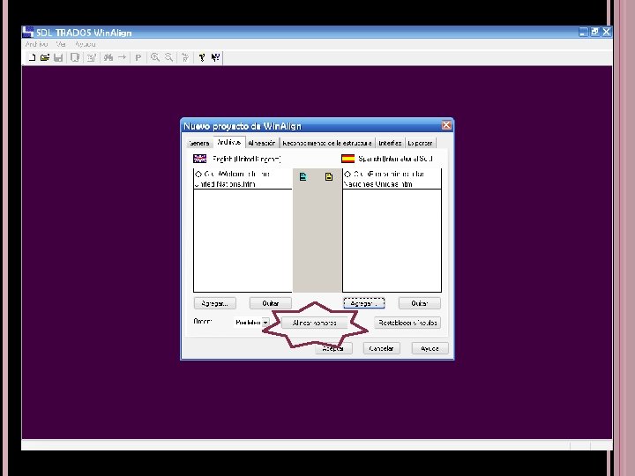Open the Orden dropdown arrow
This screenshot has width=635, height=476.
(x=265, y=323)
